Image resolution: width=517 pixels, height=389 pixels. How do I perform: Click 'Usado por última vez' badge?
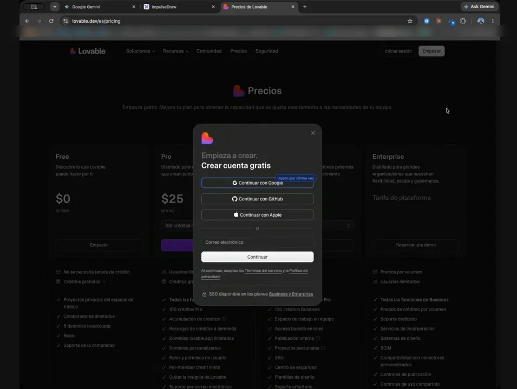[x=296, y=178]
